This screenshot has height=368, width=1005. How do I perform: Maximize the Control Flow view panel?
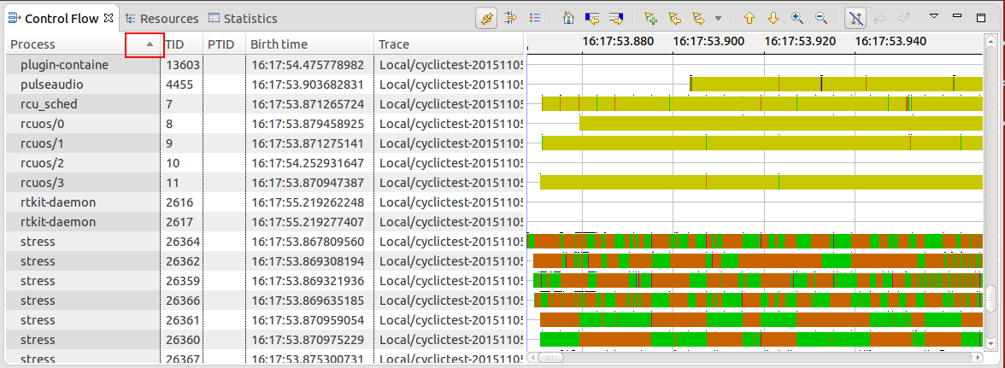tap(981, 17)
